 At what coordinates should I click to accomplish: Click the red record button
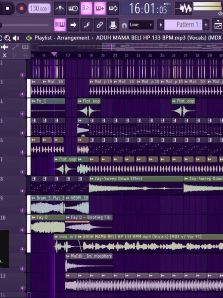pyautogui.click(x=22, y=8)
